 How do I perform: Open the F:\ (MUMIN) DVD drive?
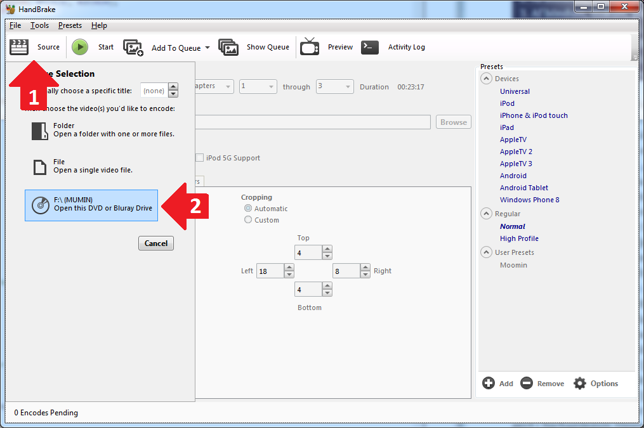pos(91,205)
